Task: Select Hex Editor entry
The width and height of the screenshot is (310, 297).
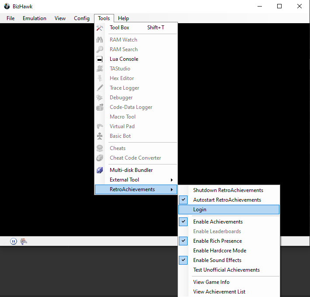Action: 136,78
